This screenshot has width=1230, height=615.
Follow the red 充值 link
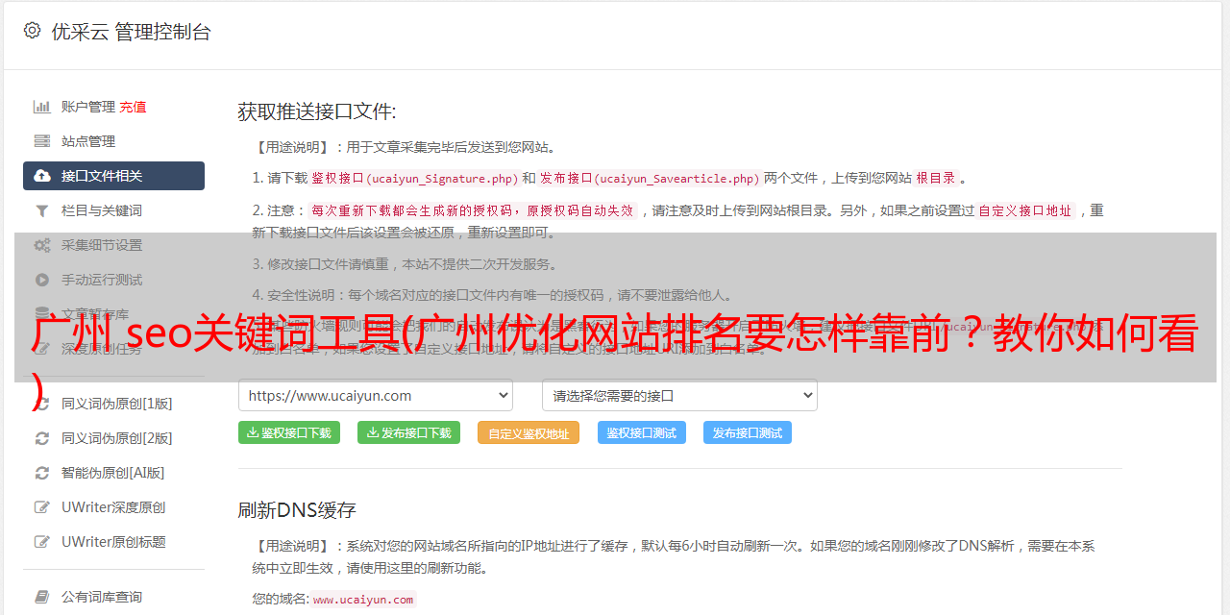point(133,107)
